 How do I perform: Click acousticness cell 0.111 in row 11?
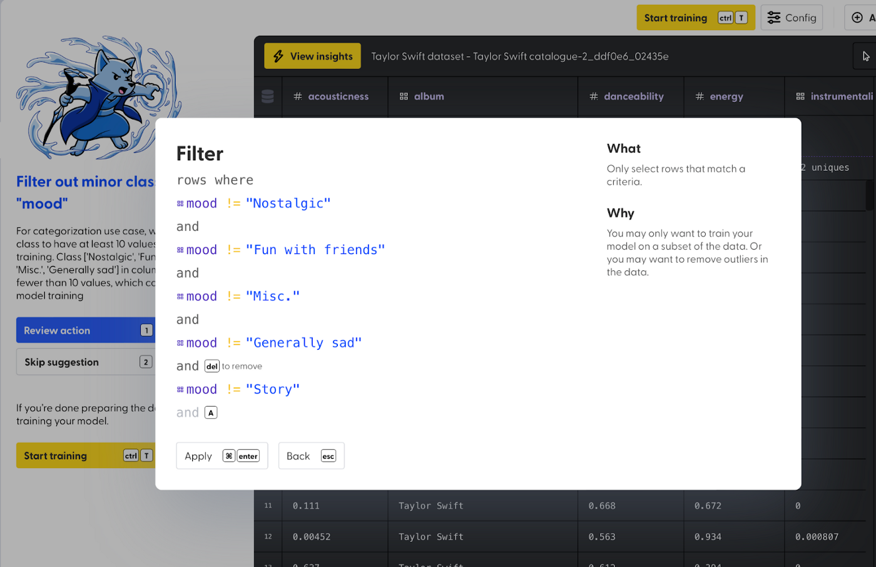click(x=306, y=506)
